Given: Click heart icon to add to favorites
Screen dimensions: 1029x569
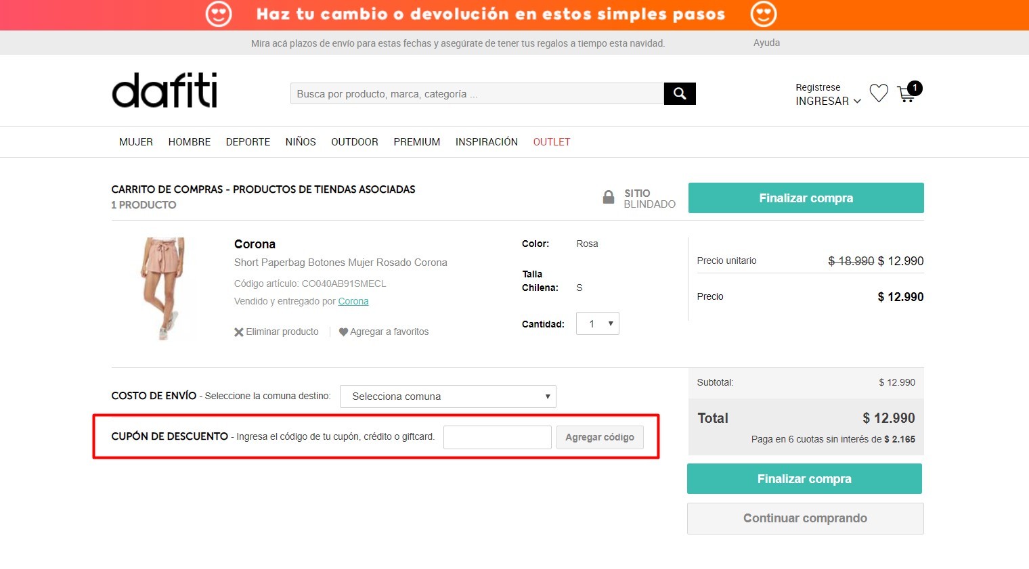Looking at the screenshot, I should click(x=343, y=332).
